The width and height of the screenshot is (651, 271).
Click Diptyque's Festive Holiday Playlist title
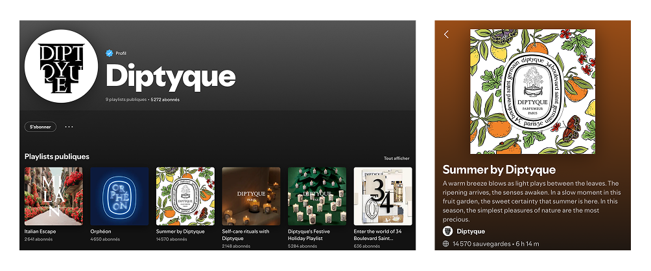click(x=309, y=235)
